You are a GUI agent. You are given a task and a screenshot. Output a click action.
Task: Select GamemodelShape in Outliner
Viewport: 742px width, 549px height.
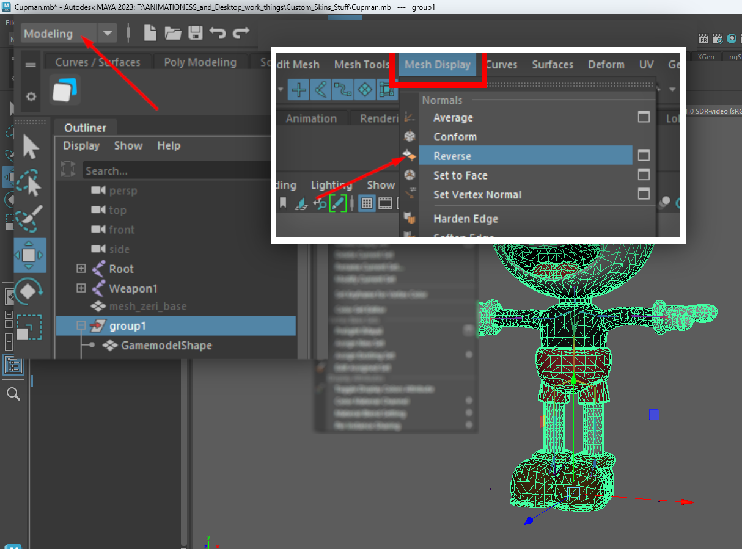166,346
